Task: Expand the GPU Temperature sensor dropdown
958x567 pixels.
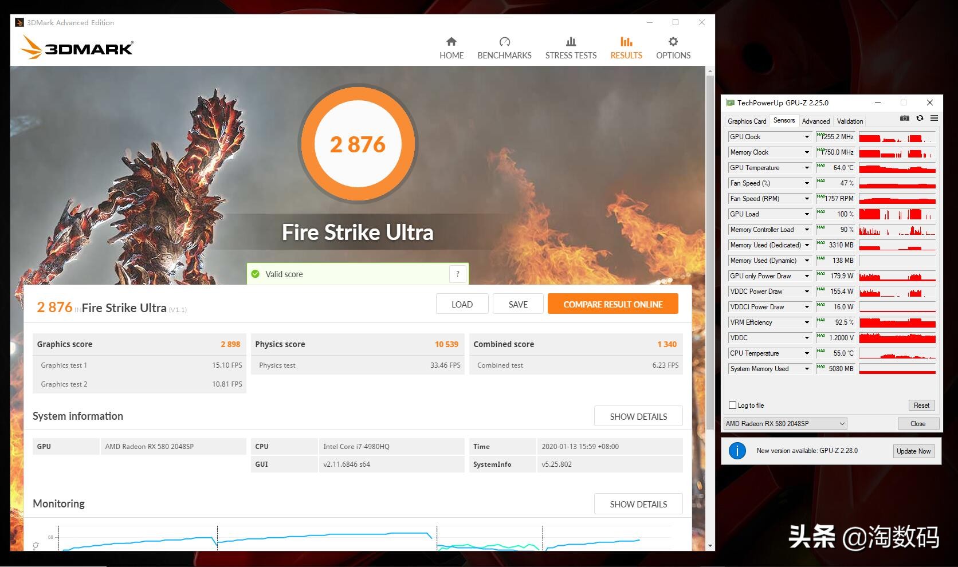Action: [807, 168]
